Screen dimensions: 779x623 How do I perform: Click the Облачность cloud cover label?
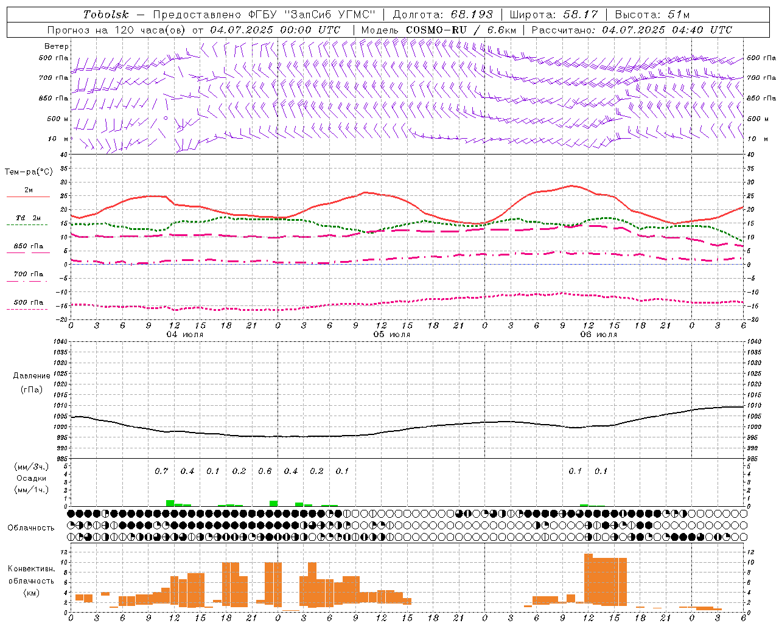pos(31,527)
